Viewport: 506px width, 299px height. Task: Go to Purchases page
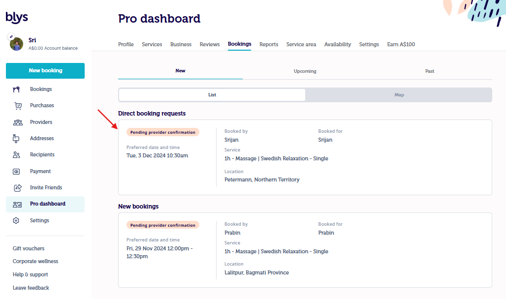pos(42,105)
